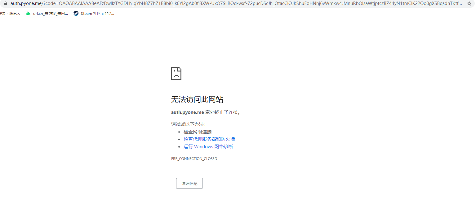
Task: Click the ERR_CONNECTION_CLOSED error code
Action: pos(194,159)
